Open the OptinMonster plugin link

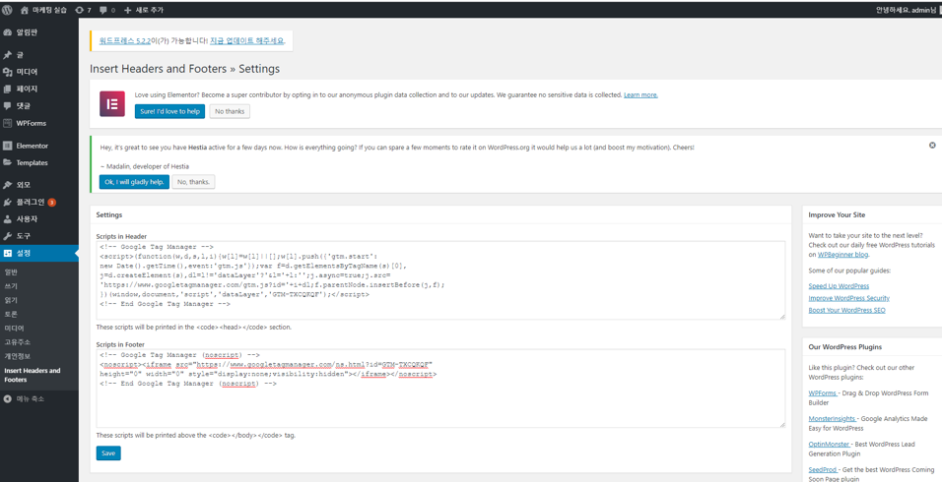(x=829, y=445)
